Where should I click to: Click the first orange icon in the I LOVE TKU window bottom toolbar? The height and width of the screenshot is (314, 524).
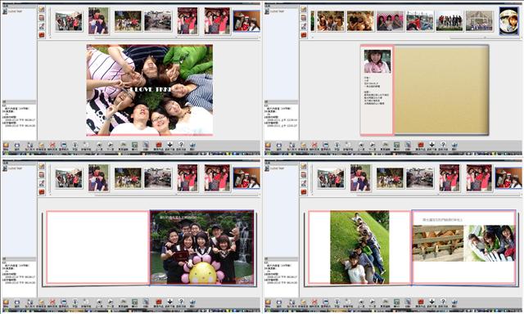pos(6,145)
